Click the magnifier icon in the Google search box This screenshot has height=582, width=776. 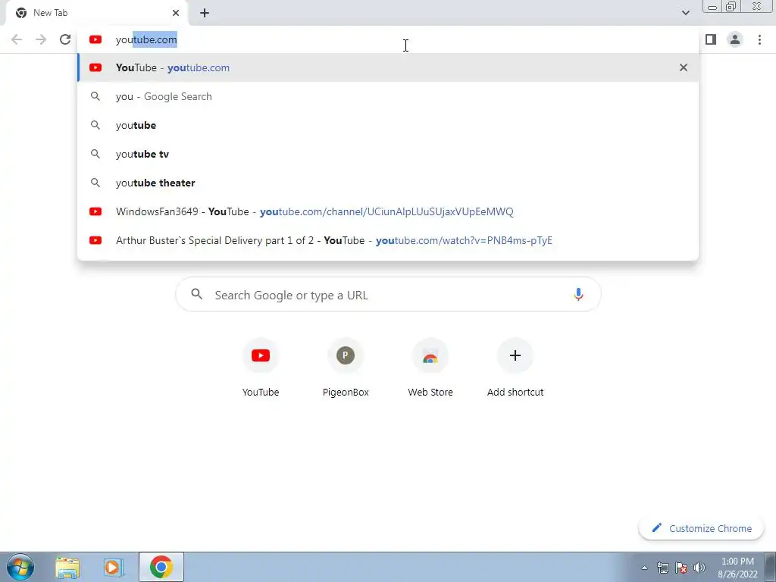point(196,294)
